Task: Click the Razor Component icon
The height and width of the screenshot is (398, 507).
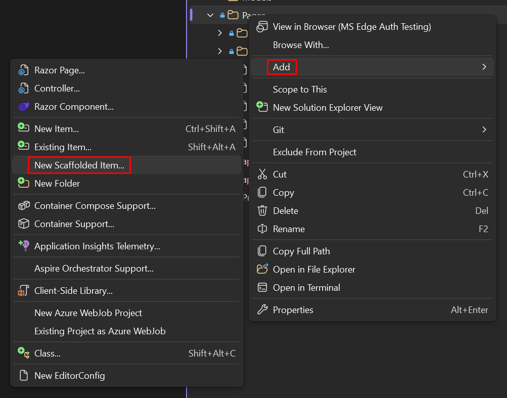Action: click(23, 107)
